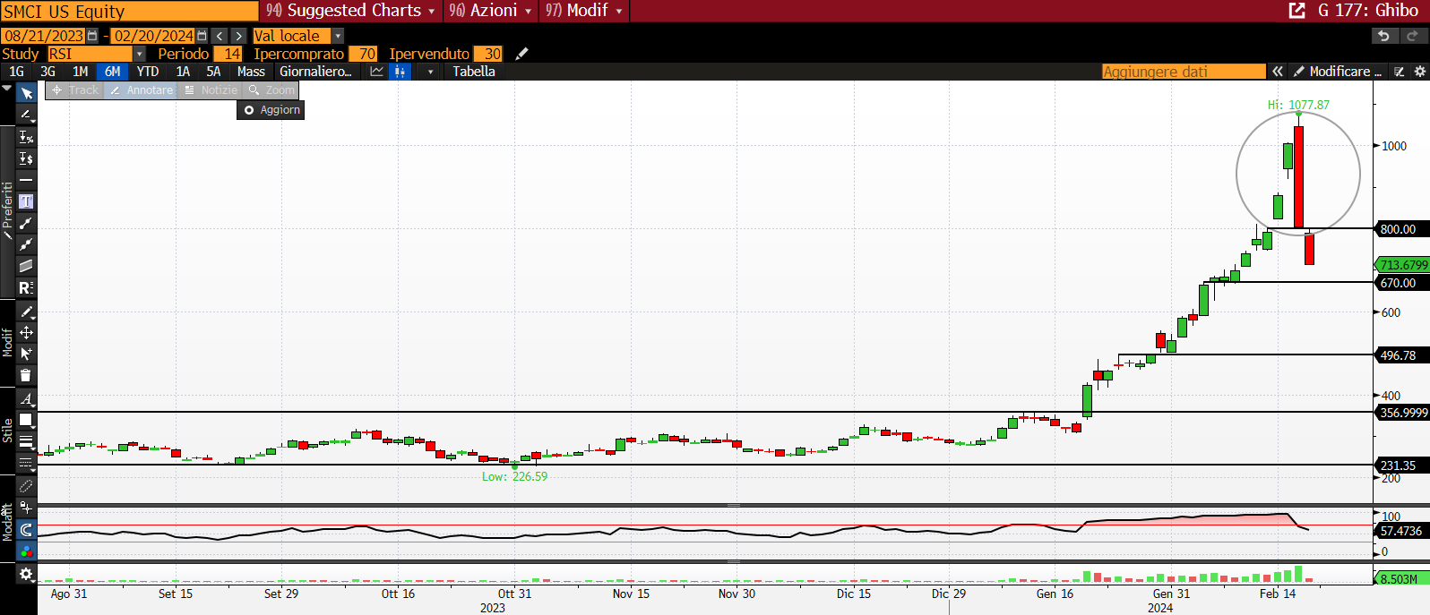1430x615 pixels.
Task: Redo the chart action
Action: [1413, 36]
